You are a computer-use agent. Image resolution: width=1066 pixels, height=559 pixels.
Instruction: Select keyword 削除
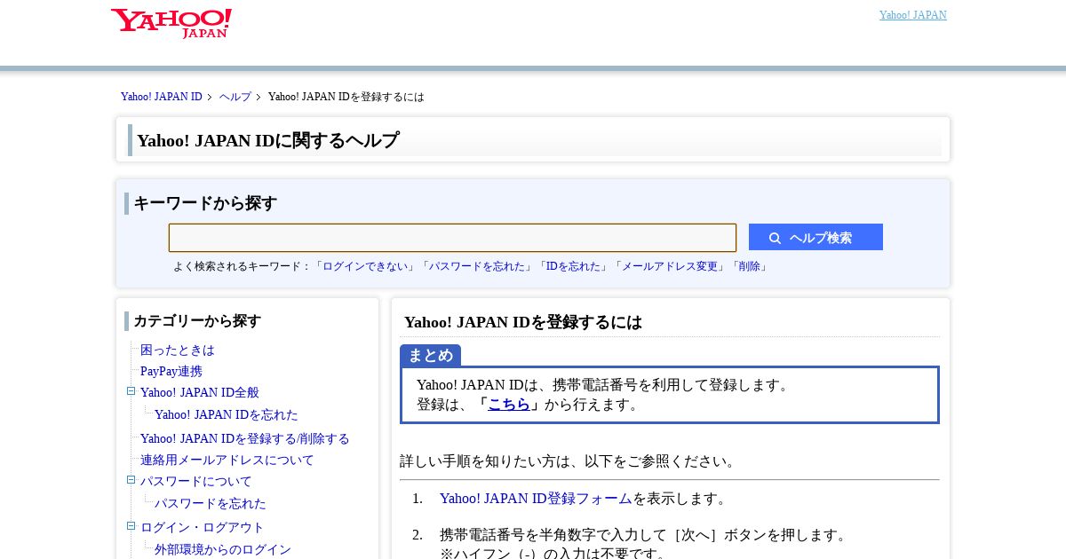[749, 266]
